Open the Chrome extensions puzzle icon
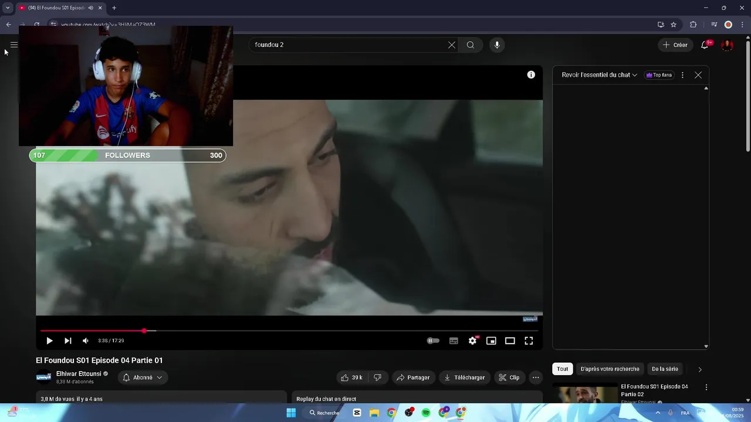 (x=694, y=25)
